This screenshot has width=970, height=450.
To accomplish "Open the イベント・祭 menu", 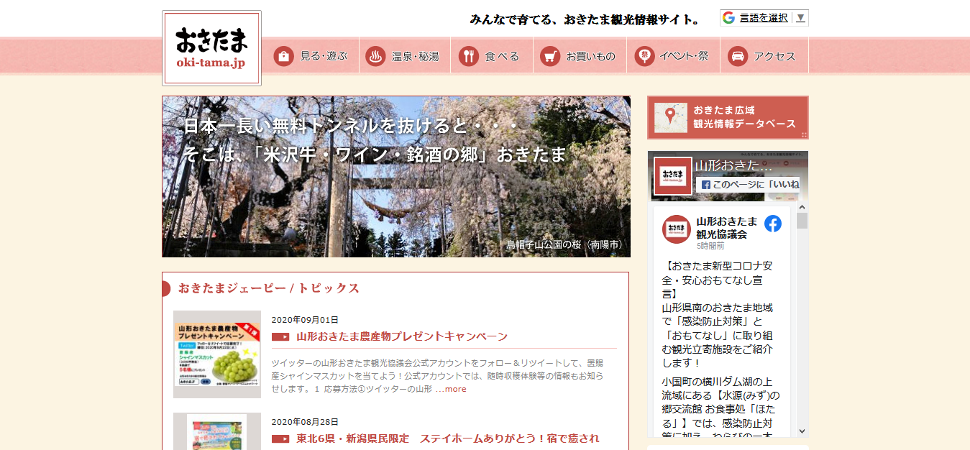I will [x=673, y=56].
